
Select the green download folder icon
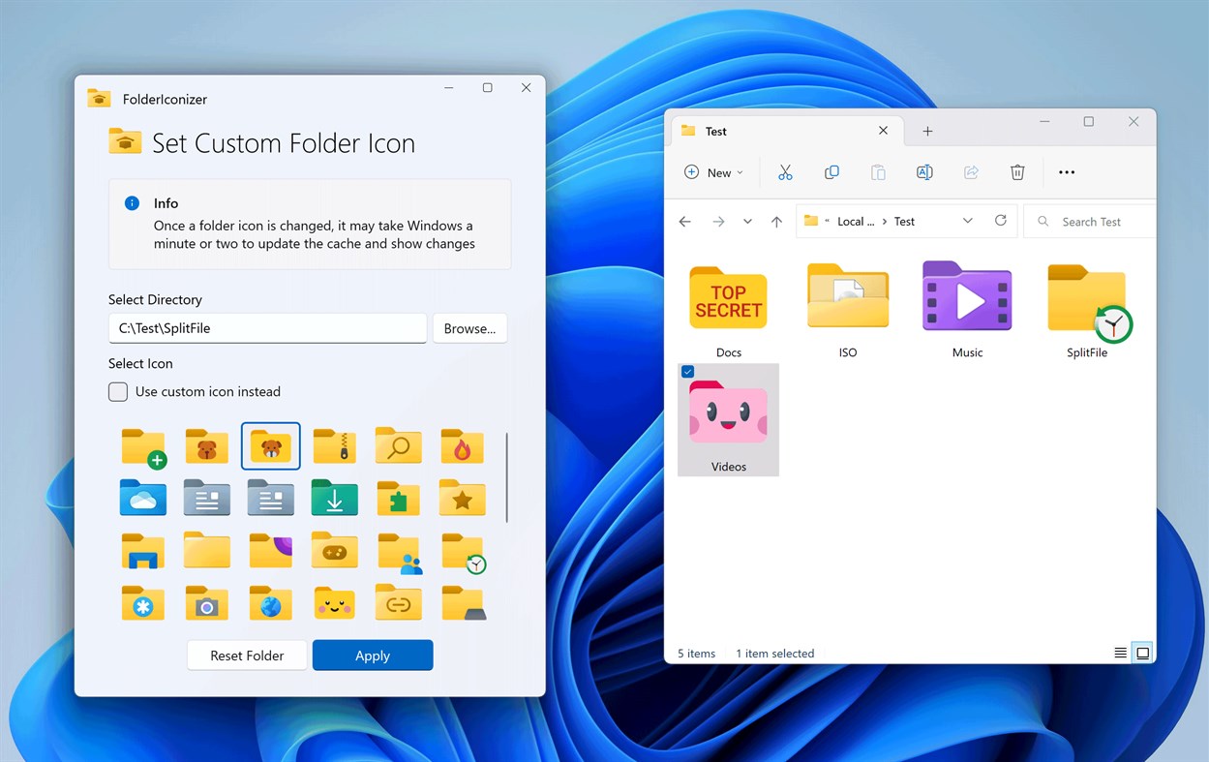pyautogui.click(x=334, y=499)
